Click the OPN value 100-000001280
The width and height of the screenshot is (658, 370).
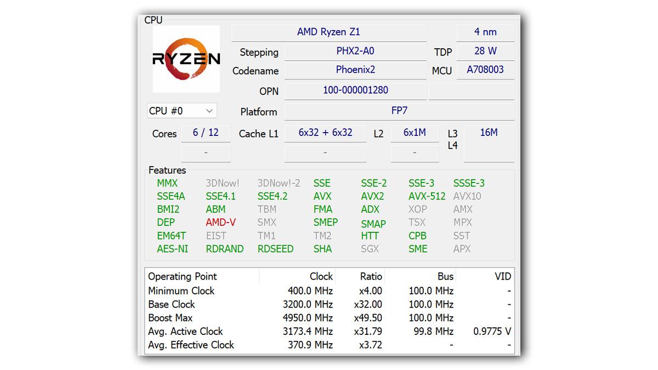click(355, 90)
